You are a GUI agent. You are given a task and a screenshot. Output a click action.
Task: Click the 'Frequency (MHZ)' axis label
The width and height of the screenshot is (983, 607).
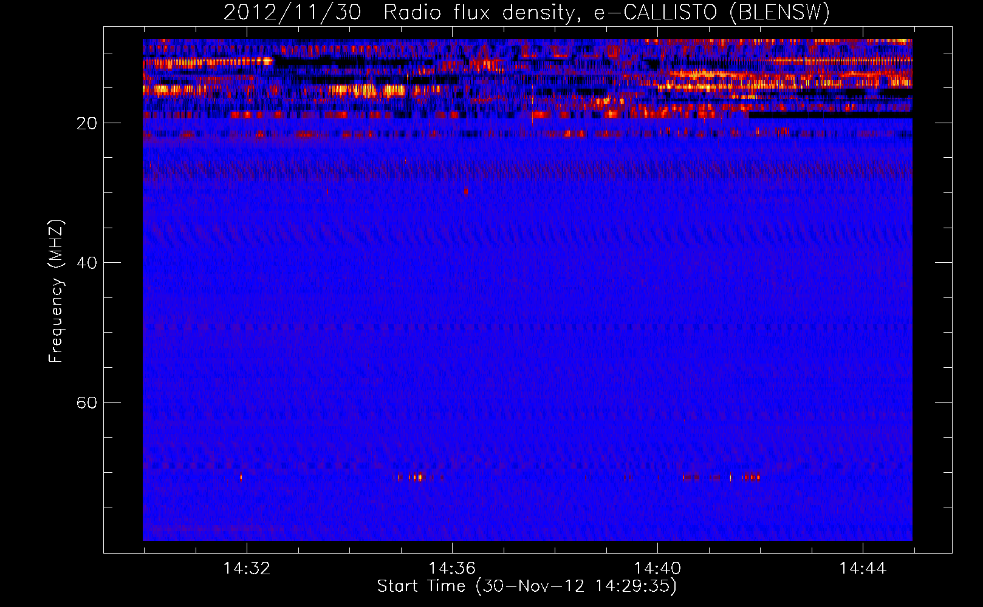pos(56,291)
